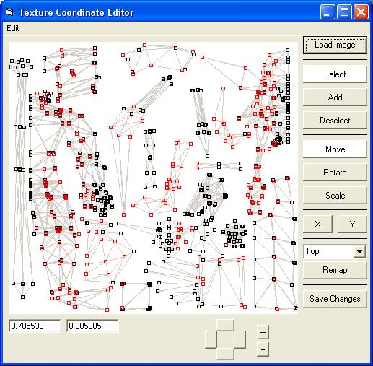The image size is (373, 366).
Task: Pan view left with left pad button
Action: (x=211, y=339)
